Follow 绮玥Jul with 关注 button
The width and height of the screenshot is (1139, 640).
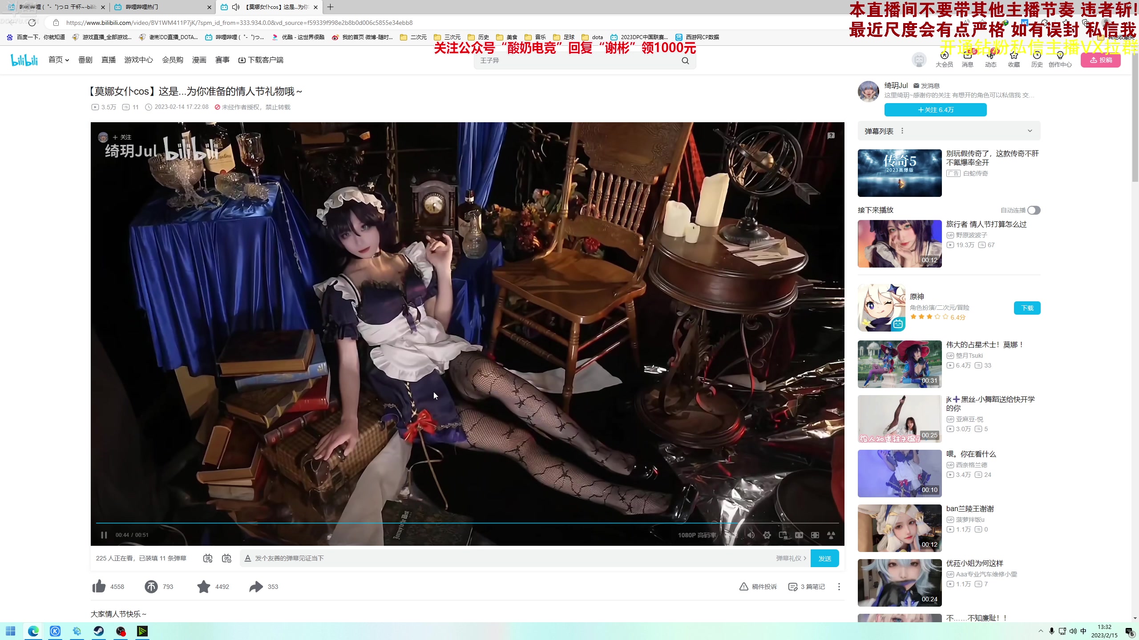point(936,110)
